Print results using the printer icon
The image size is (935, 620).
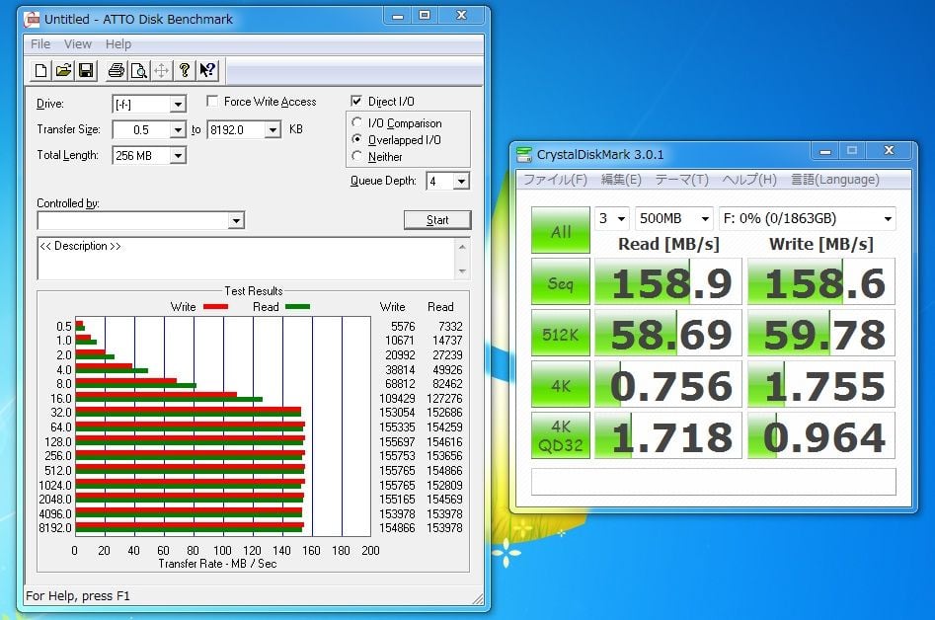point(116,71)
